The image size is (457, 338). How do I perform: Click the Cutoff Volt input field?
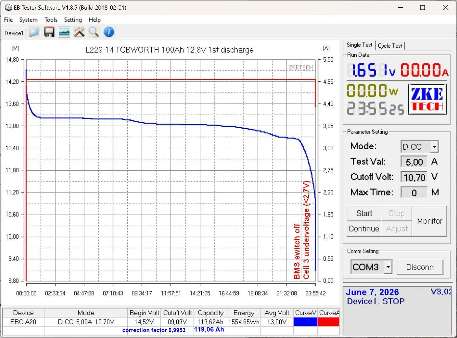(414, 177)
